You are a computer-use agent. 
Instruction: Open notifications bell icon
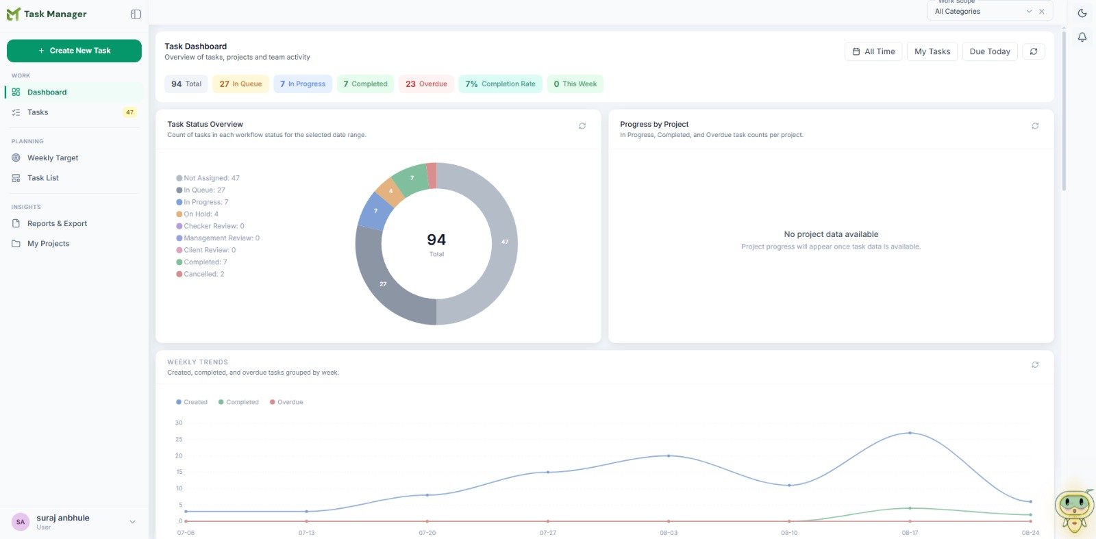pos(1082,37)
